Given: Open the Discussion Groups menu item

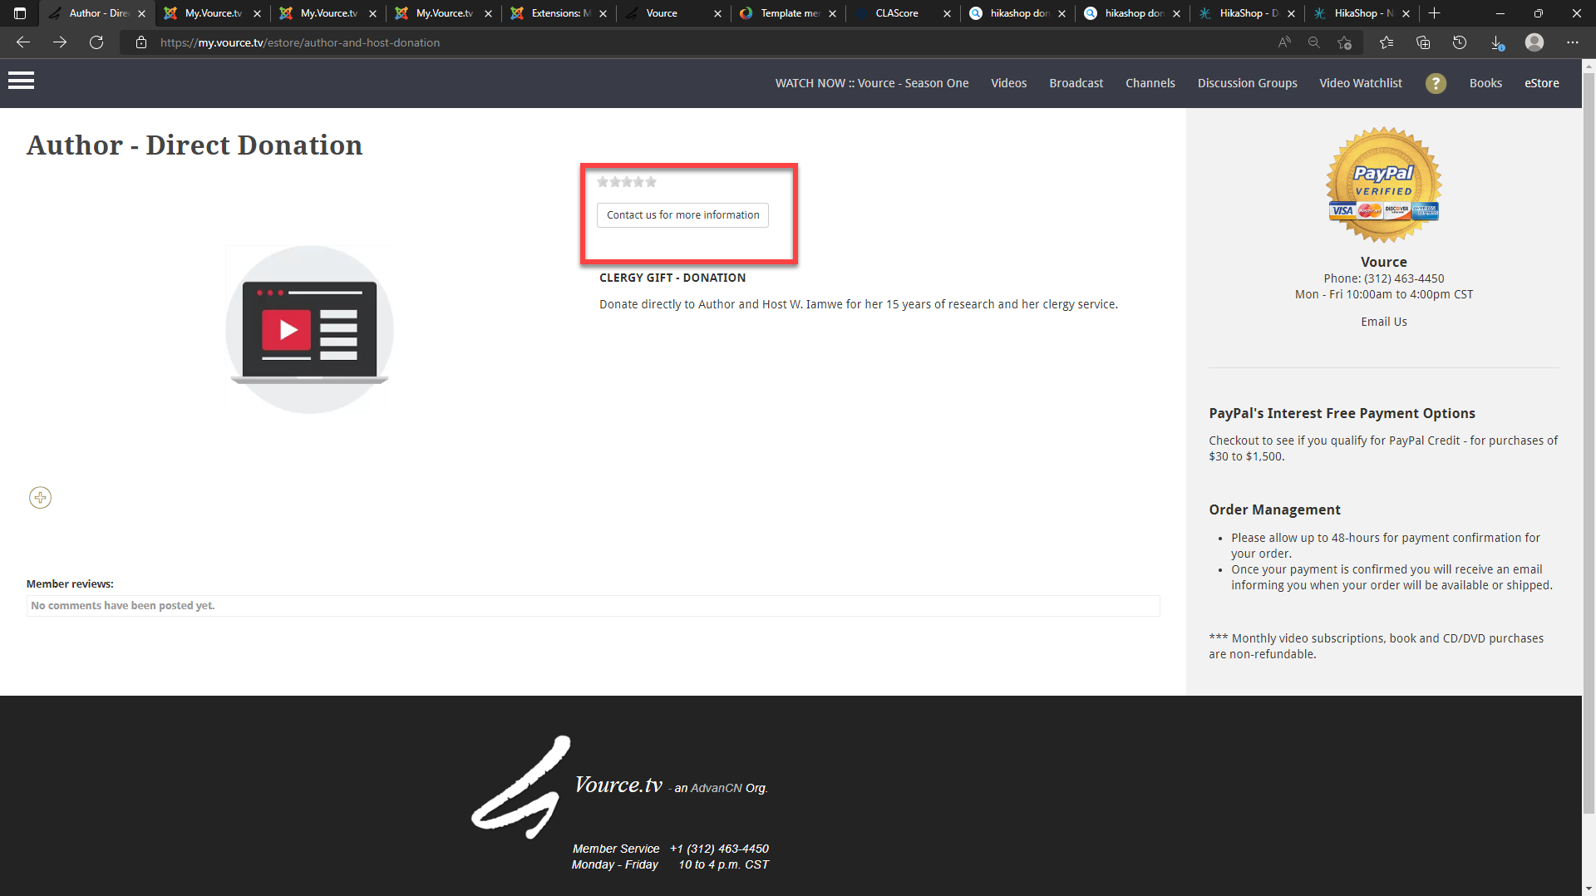Looking at the screenshot, I should (1247, 83).
